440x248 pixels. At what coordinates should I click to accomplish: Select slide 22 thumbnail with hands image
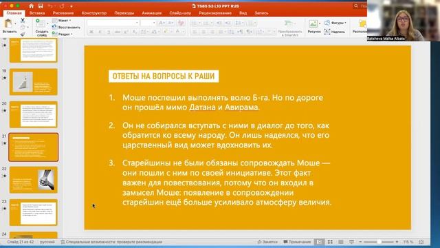(x=34, y=180)
